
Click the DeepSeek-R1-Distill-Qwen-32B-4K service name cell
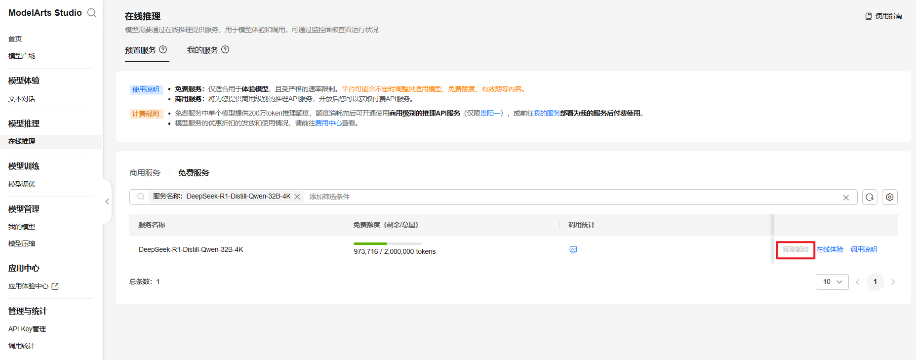(191, 250)
